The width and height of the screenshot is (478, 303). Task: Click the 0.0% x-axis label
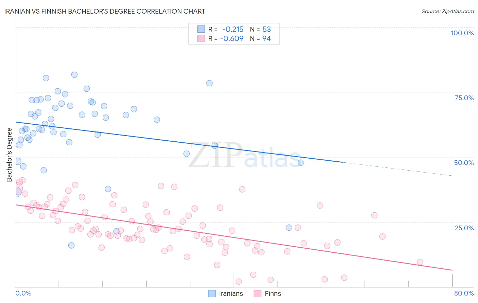[x=23, y=293]
